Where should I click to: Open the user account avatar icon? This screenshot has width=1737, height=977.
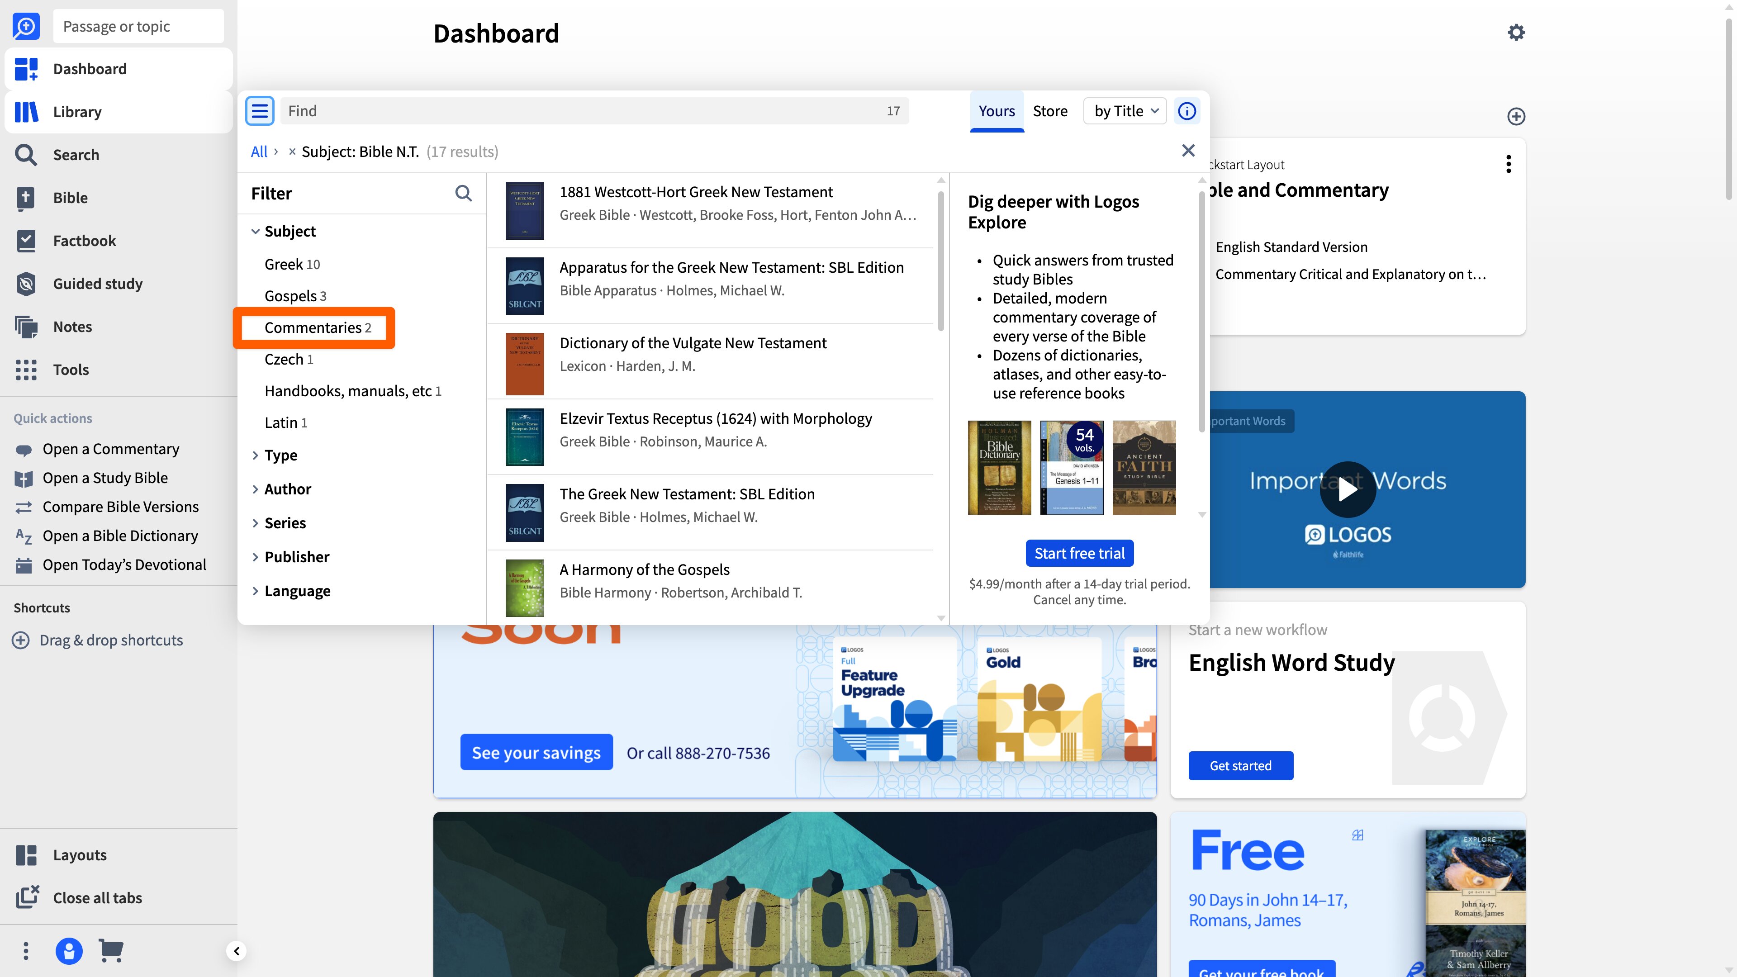pyautogui.click(x=69, y=951)
